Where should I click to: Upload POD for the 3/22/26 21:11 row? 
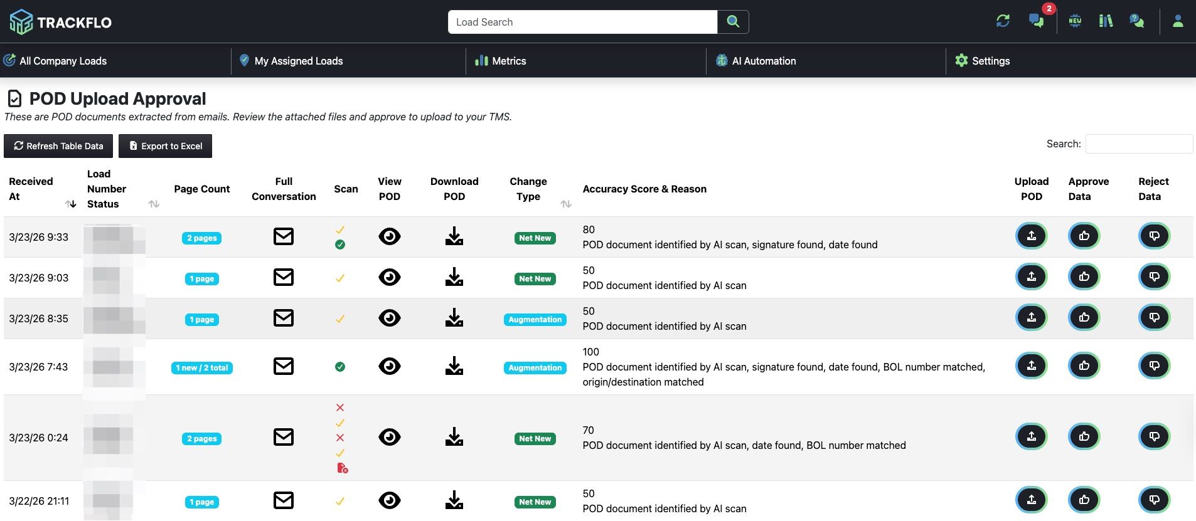point(1032,500)
